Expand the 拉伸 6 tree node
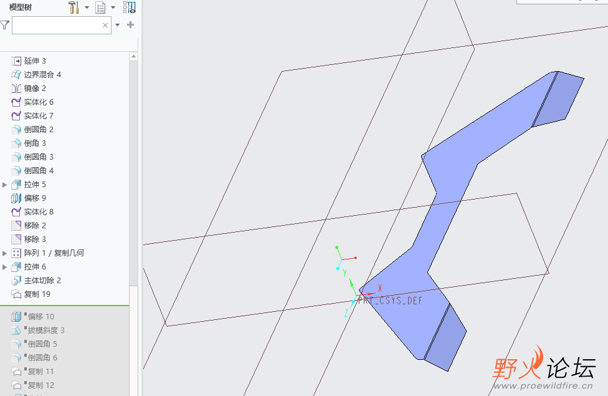 [4, 267]
